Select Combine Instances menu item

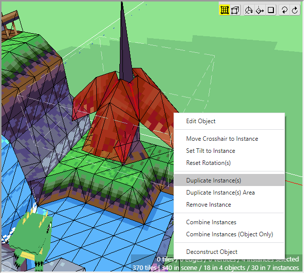(211, 222)
